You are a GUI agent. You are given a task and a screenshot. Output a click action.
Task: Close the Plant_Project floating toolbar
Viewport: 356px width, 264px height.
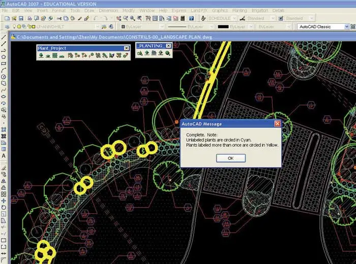127,48
